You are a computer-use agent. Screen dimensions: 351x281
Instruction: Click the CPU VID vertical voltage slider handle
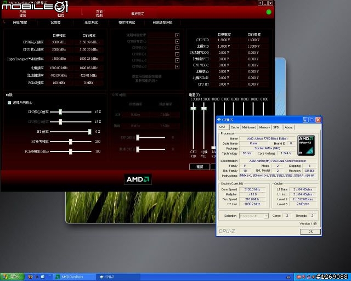click(x=193, y=109)
